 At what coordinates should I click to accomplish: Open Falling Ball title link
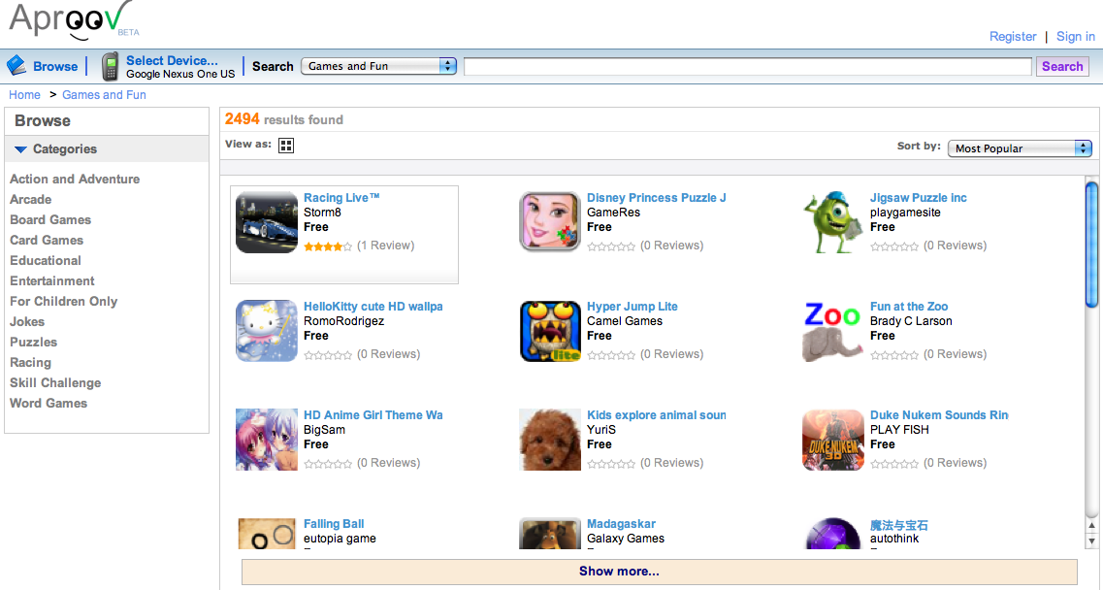pyautogui.click(x=334, y=524)
